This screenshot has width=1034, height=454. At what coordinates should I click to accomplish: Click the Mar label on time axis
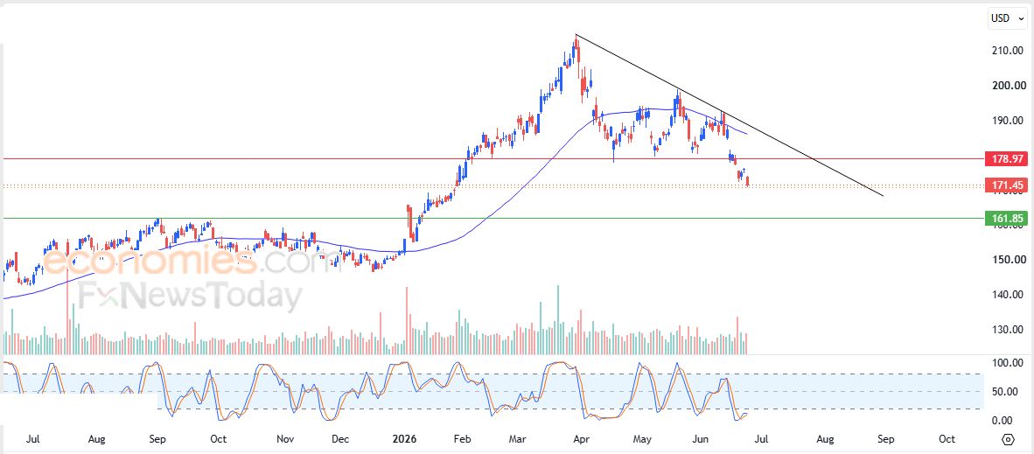[x=519, y=439]
